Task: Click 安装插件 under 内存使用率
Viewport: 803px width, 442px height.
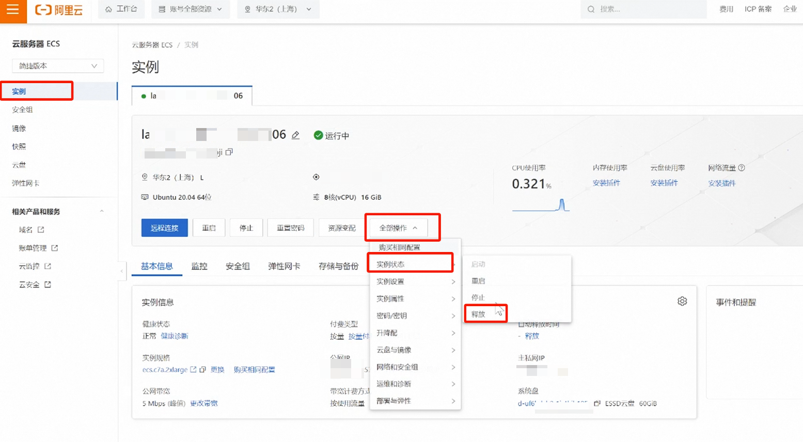Action: tap(606, 183)
